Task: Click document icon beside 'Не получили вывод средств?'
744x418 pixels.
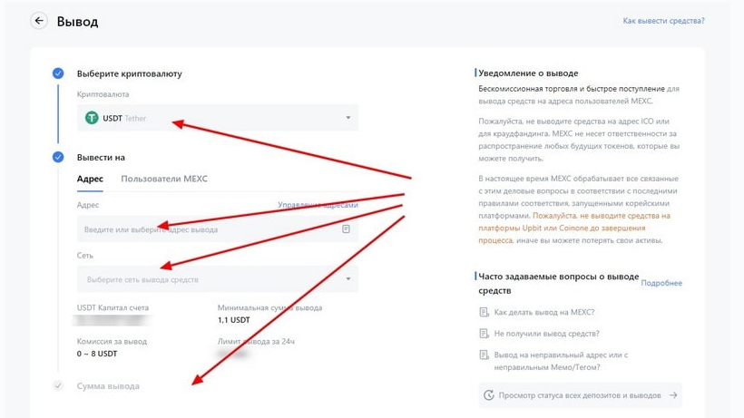Action: click(x=484, y=333)
